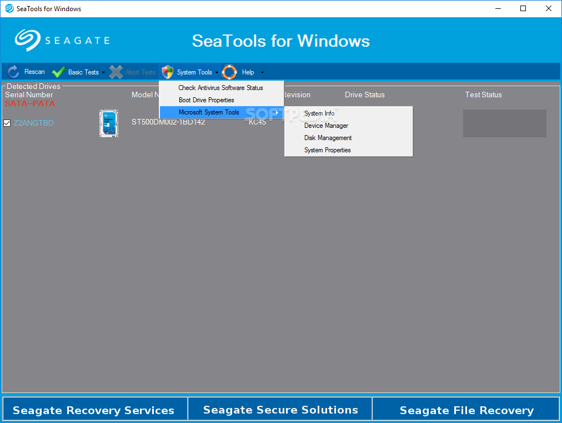
Task: Open Seagate Recovery Services button
Action: click(95, 409)
